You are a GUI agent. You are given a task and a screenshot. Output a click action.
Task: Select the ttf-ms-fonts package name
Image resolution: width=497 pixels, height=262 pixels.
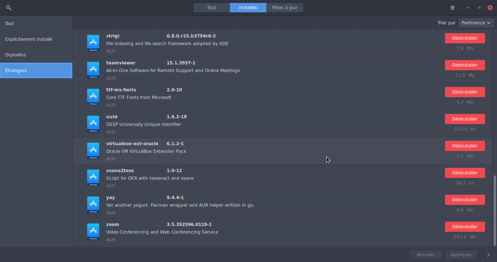[121, 90]
